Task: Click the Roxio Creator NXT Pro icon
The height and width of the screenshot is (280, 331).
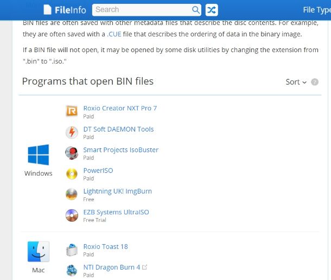Action: pos(72,111)
